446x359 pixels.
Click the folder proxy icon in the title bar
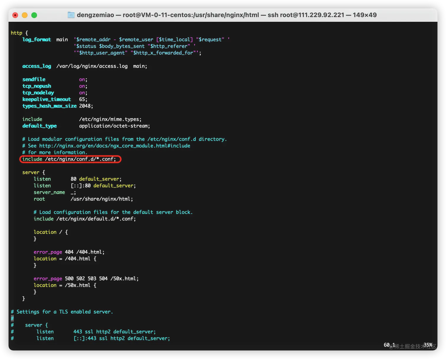(x=71, y=15)
